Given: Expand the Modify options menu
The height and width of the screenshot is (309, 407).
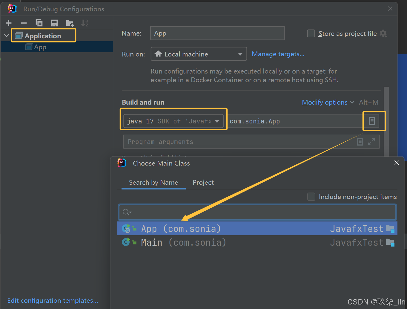Looking at the screenshot, I should [x=328, y=102].
